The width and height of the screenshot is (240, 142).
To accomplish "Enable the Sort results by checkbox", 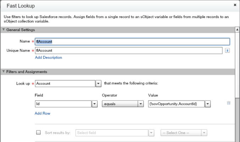I will click(38, 132).
